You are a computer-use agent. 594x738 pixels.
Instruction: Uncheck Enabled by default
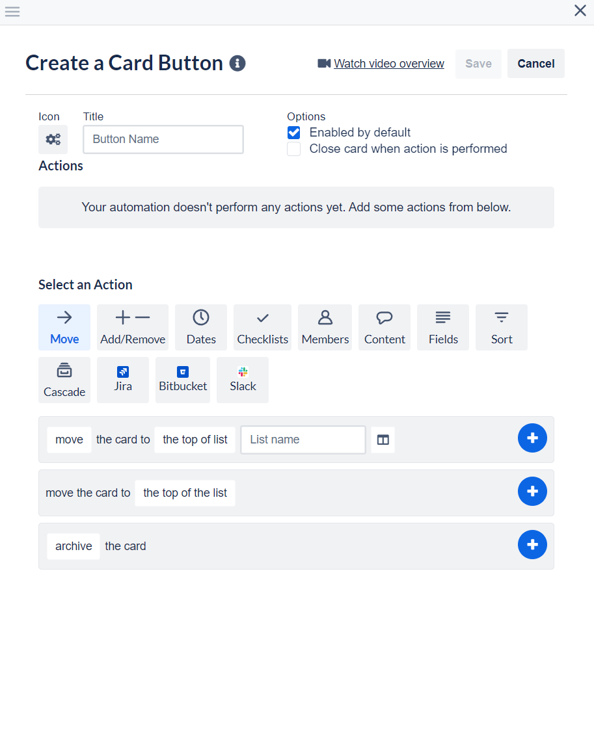(294, 133)
